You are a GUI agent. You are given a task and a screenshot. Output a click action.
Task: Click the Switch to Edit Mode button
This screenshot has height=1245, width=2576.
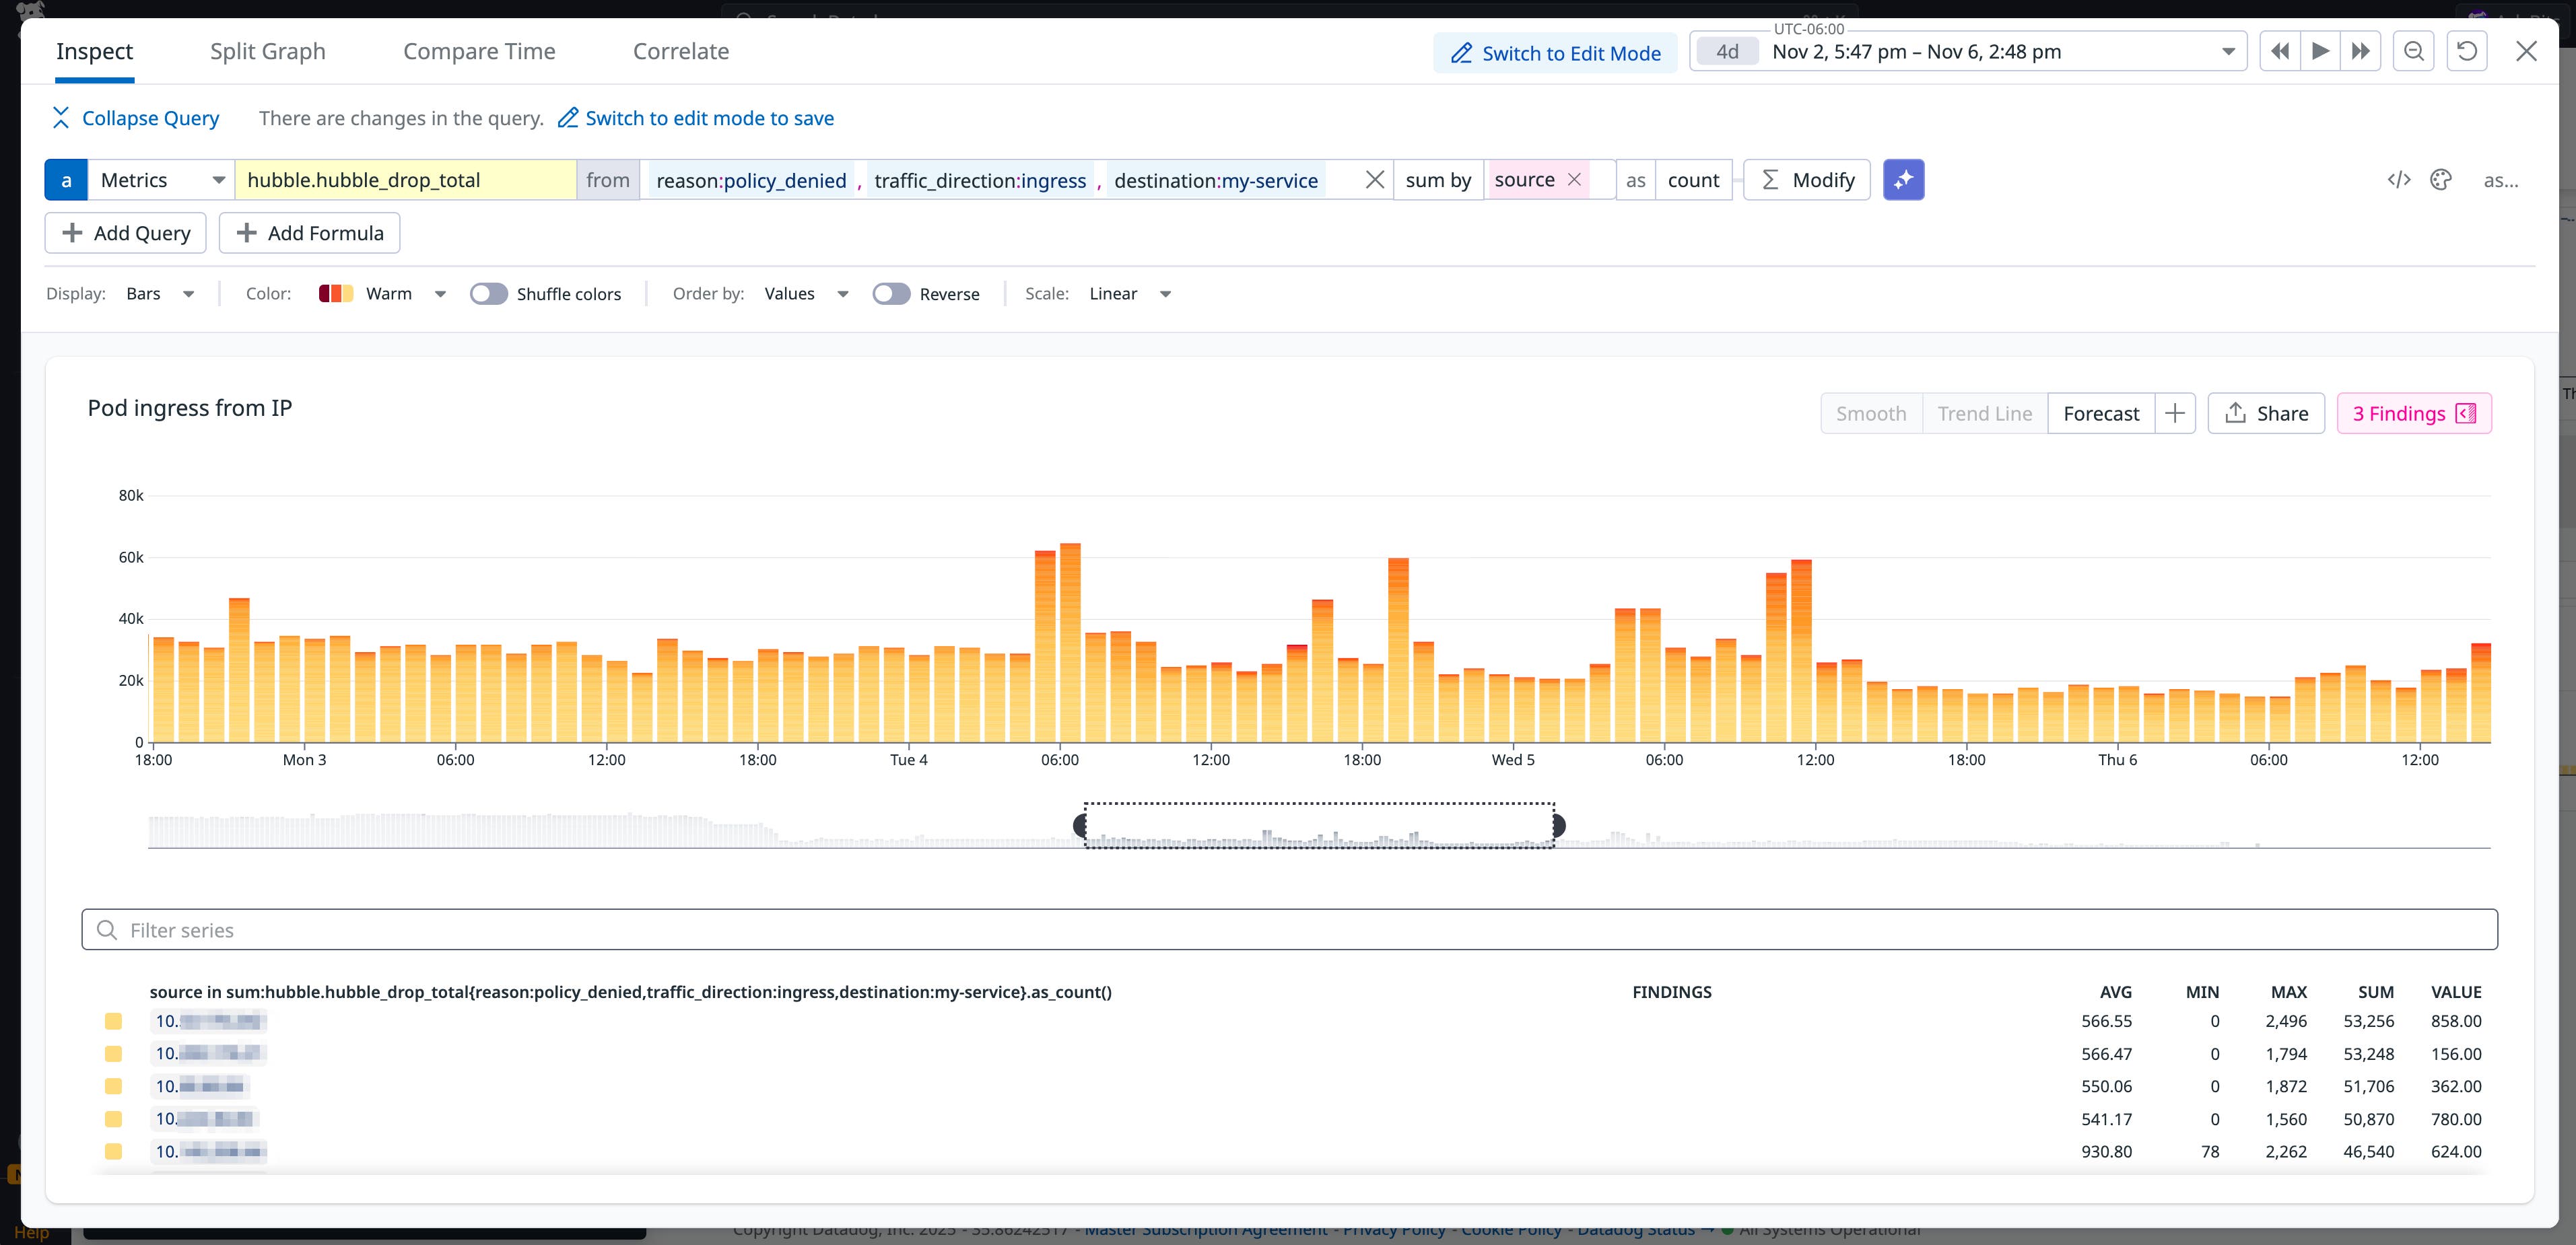[x=1554, y=53]
